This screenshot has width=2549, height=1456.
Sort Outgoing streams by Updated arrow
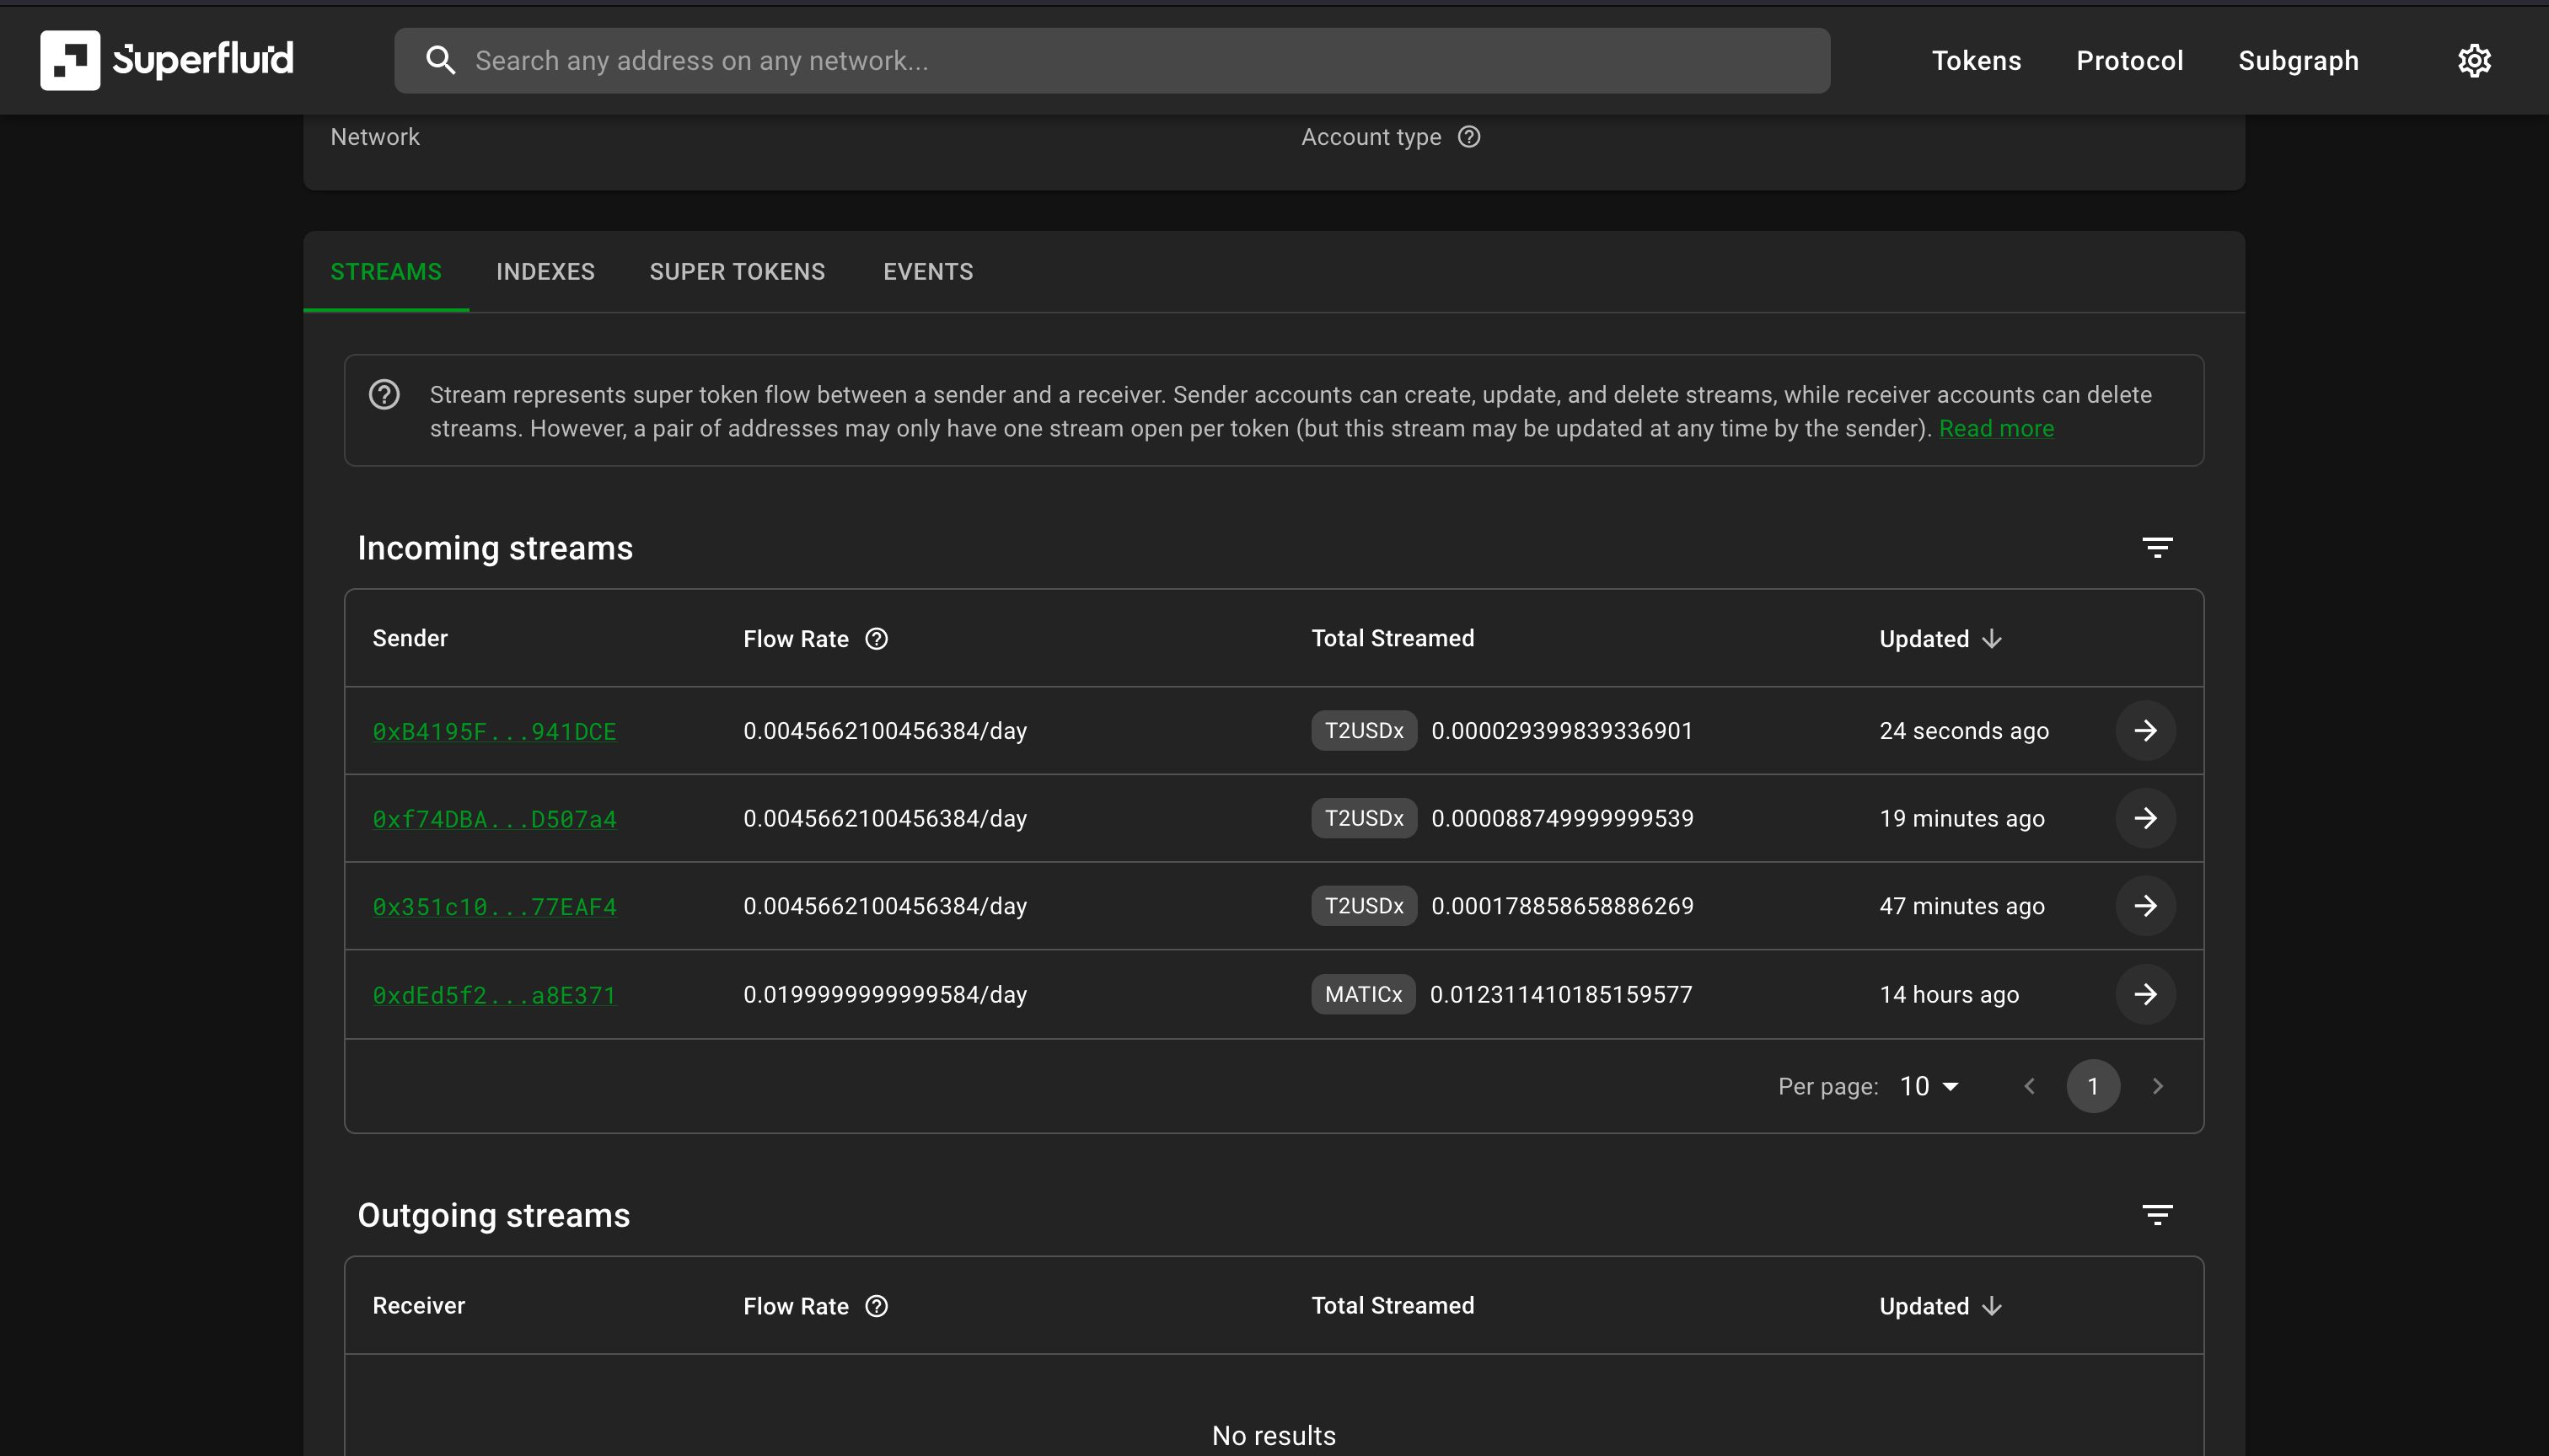point(1992,1306)
